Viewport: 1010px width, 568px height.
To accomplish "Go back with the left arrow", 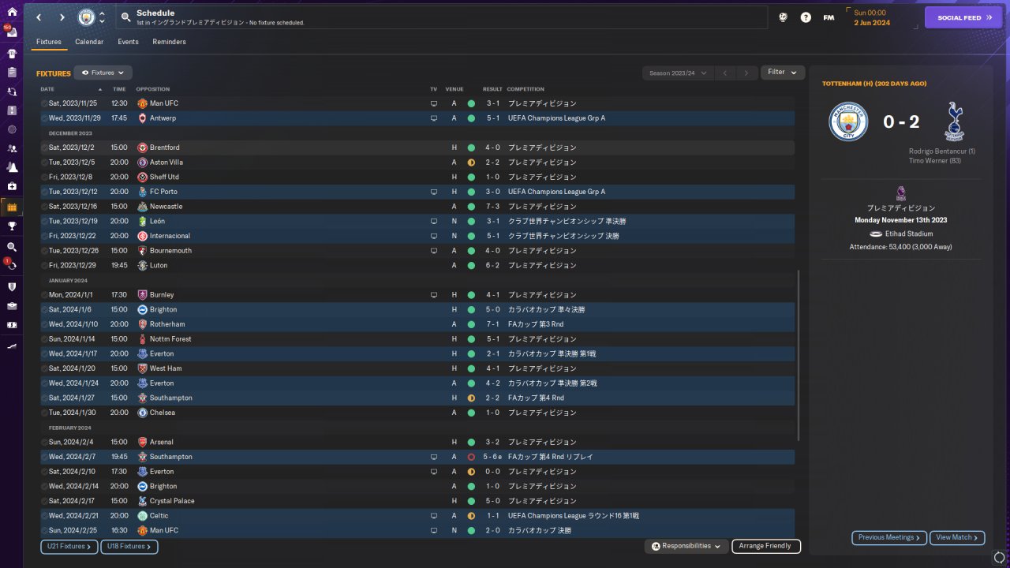I will 38,17.
